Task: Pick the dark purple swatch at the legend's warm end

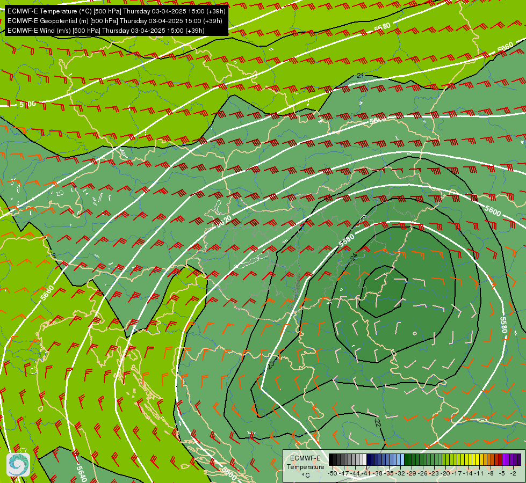Action: coord(519,459)
